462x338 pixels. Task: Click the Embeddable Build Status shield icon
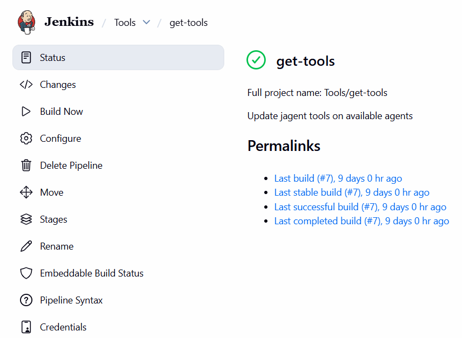coord(26,273)
